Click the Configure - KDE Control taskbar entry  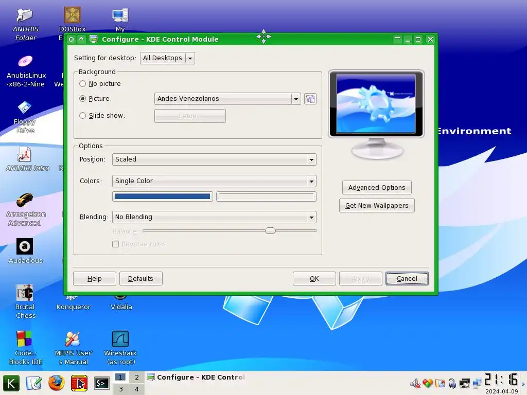pos(196,377)
